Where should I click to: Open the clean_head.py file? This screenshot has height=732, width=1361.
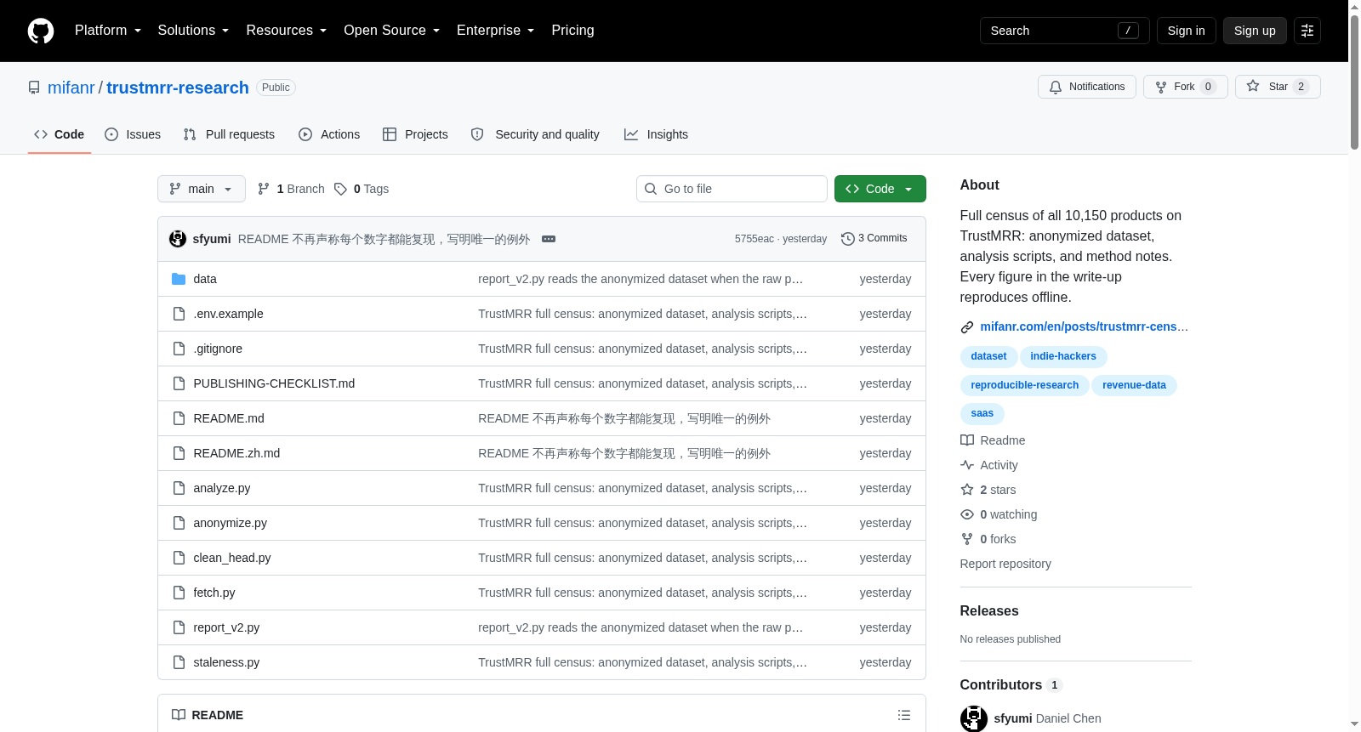tap(232, 558)
